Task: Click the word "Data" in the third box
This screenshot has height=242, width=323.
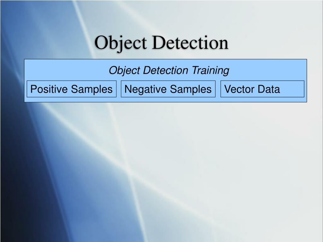Action: pyautogui.click(x=268, y=89)
